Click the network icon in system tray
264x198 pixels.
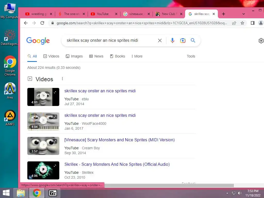tap(234, 193)
